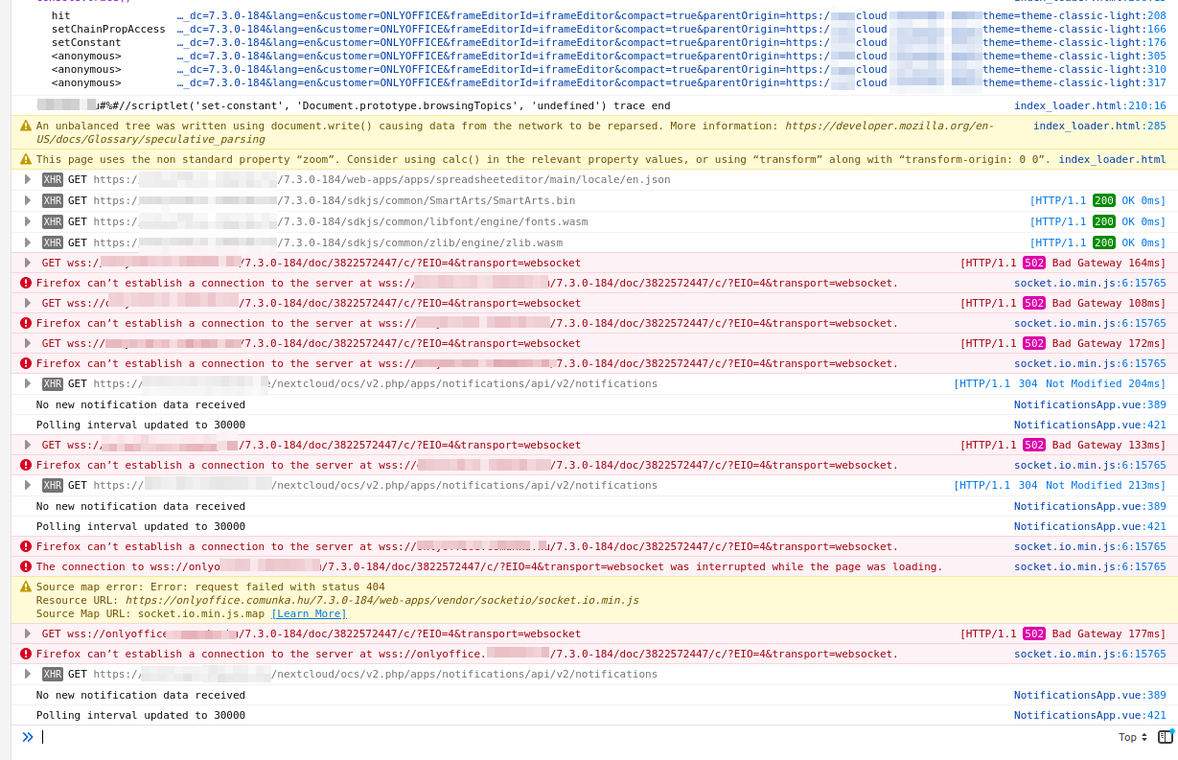Expand the first Bad Gateway websocket request
The width and height of the screenshot is (1178, 760).
pyautogui.click(x=27, y=263)
